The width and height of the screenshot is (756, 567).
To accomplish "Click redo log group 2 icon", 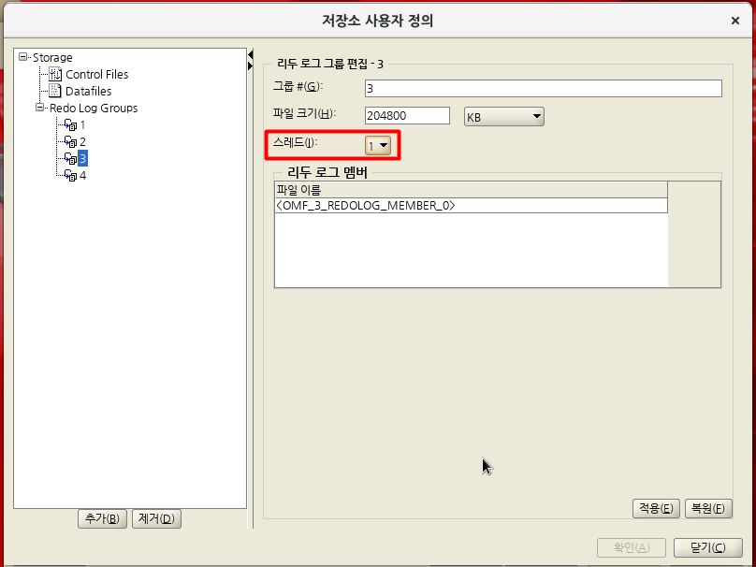I will pos(70,142).
